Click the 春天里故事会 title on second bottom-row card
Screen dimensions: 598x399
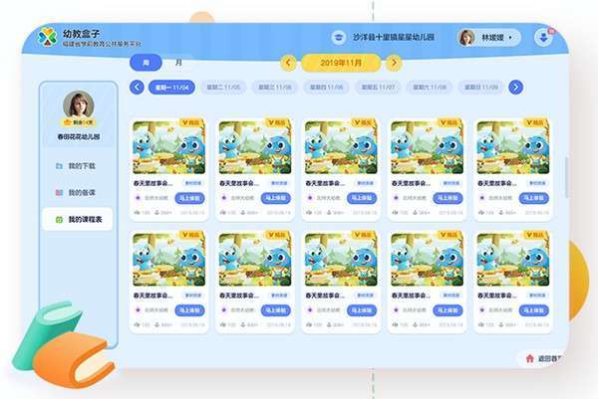(239, 296)
